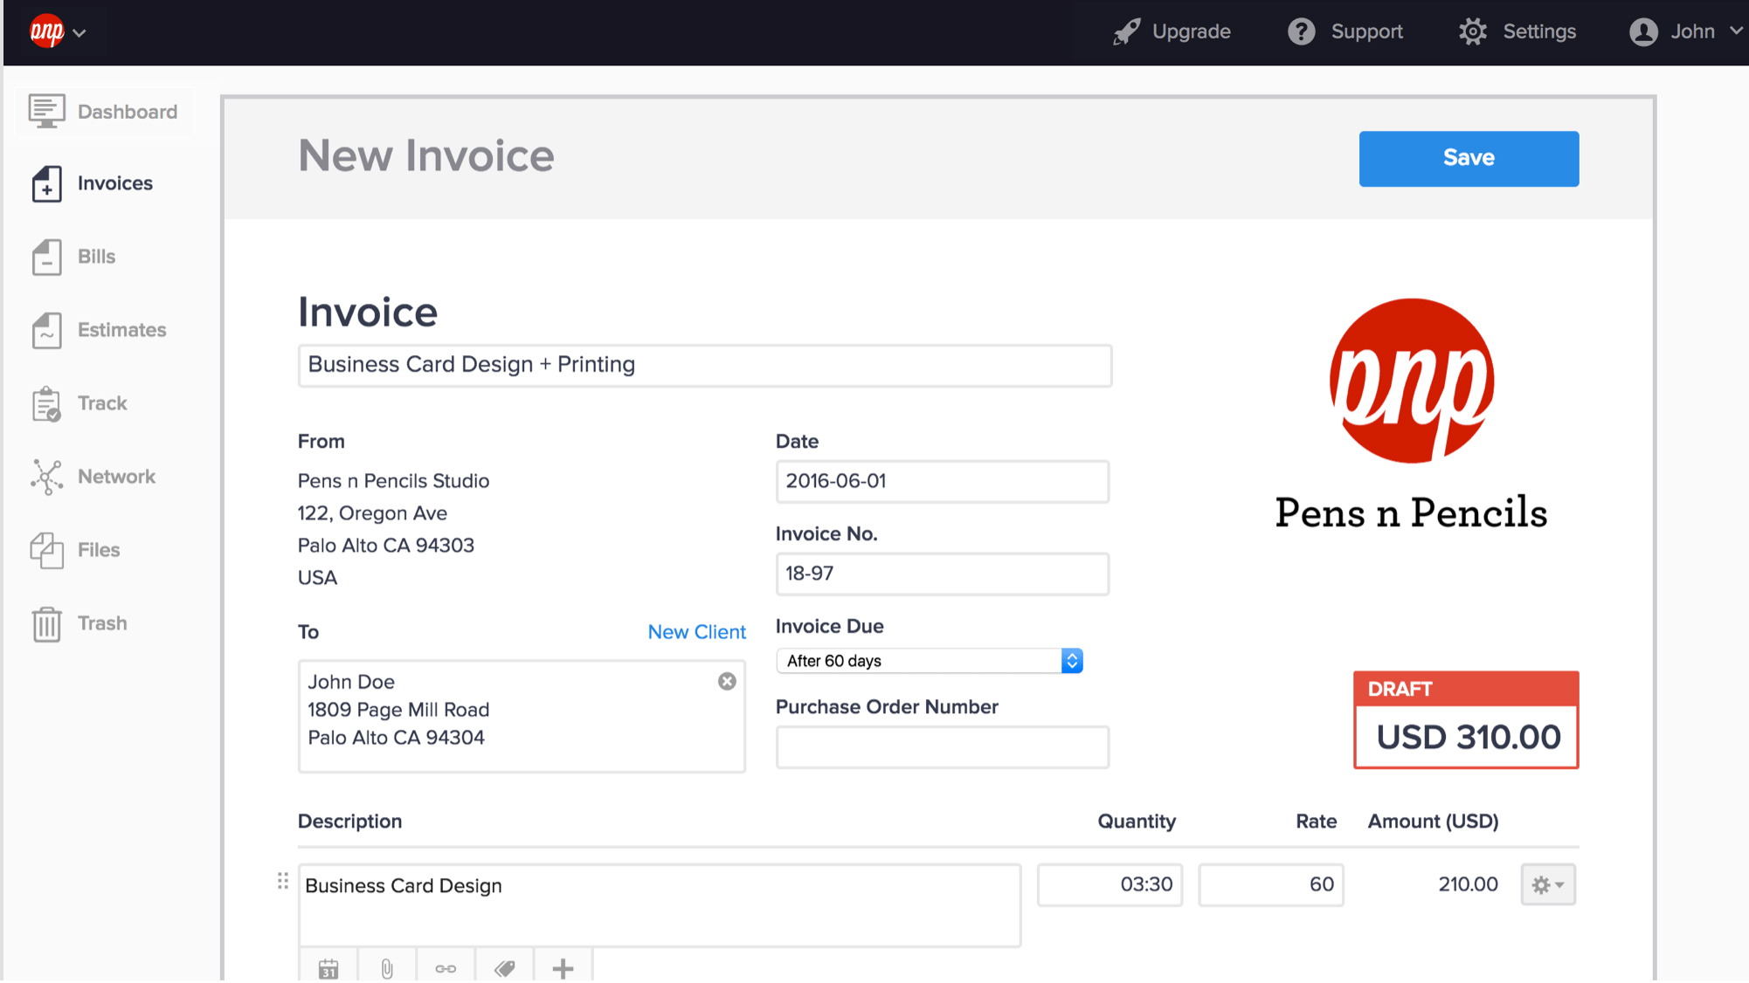Click the calendar icon under description

click(328, 967)
